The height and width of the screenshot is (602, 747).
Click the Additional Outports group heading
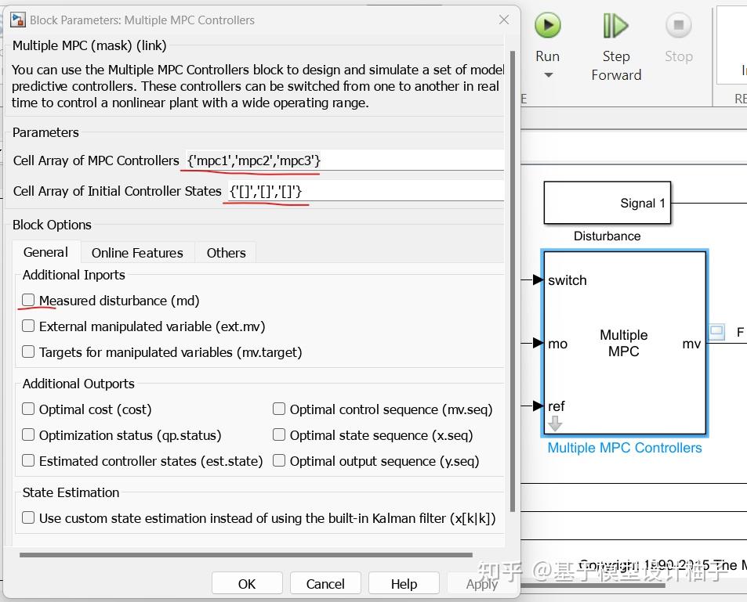pyautogui.click(x=78, y=384)
